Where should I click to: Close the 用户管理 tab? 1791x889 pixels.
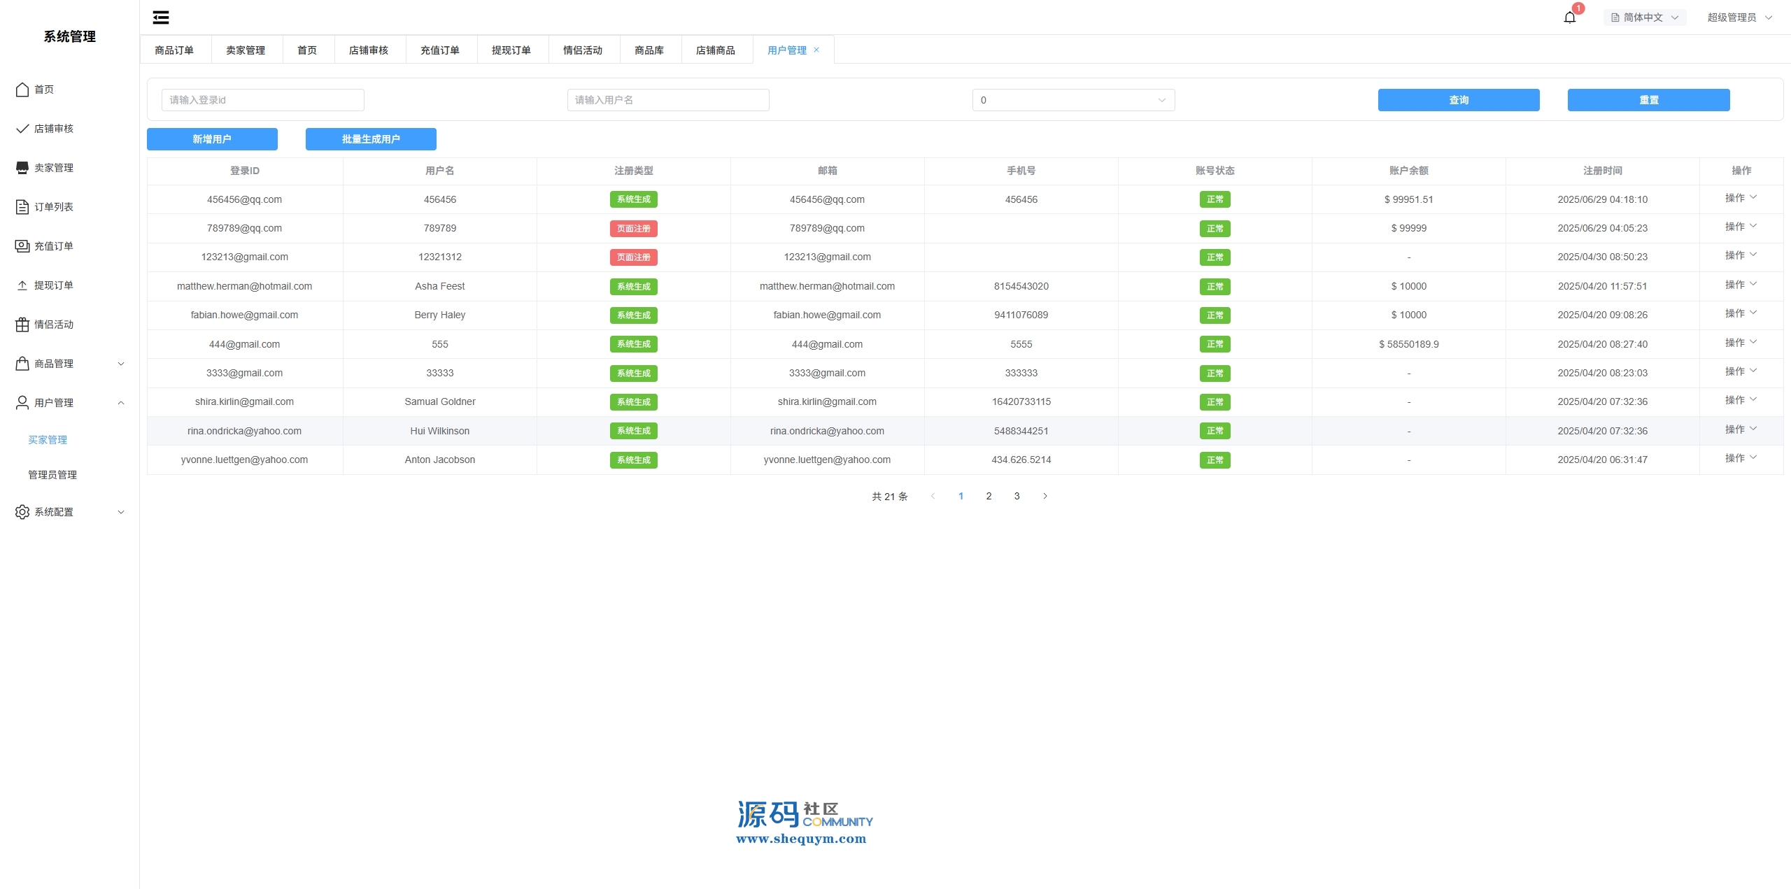[816, 50]
